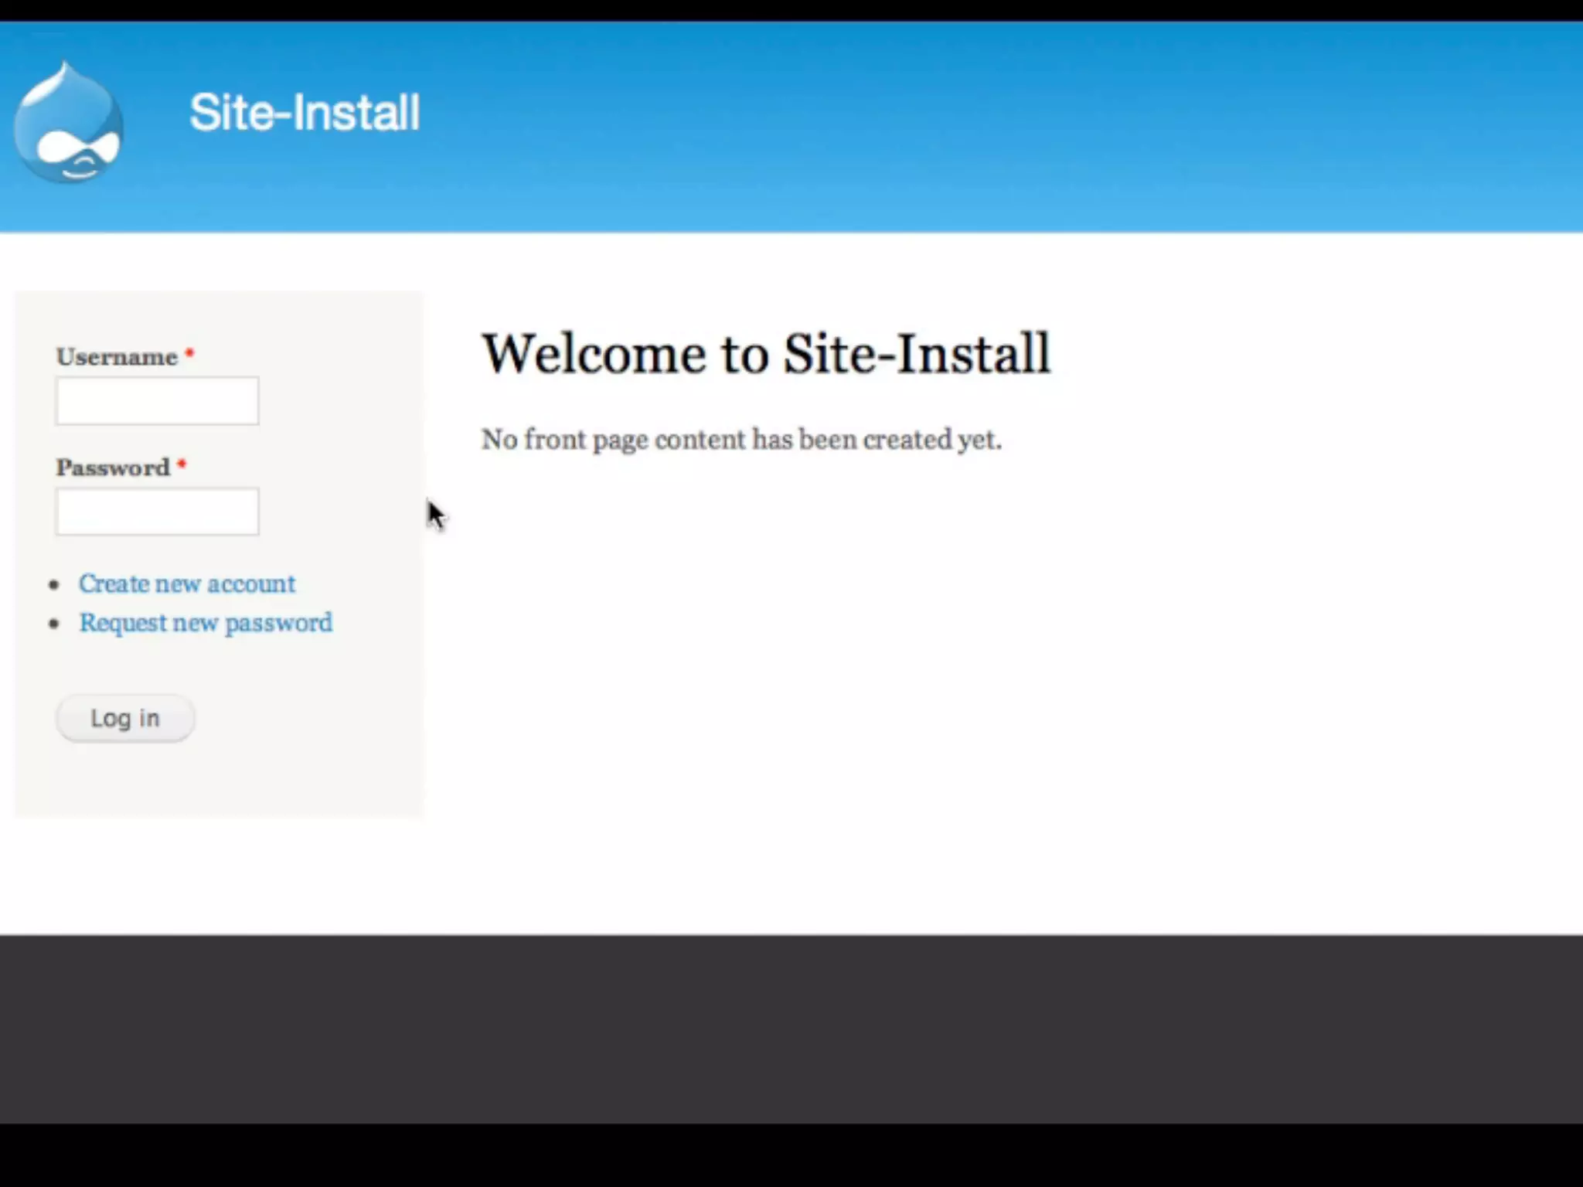The width and height of the screenshot is (1583, 1187).
Task: Select the 'No front page content' message text
Action: click(x=741, y=440)
